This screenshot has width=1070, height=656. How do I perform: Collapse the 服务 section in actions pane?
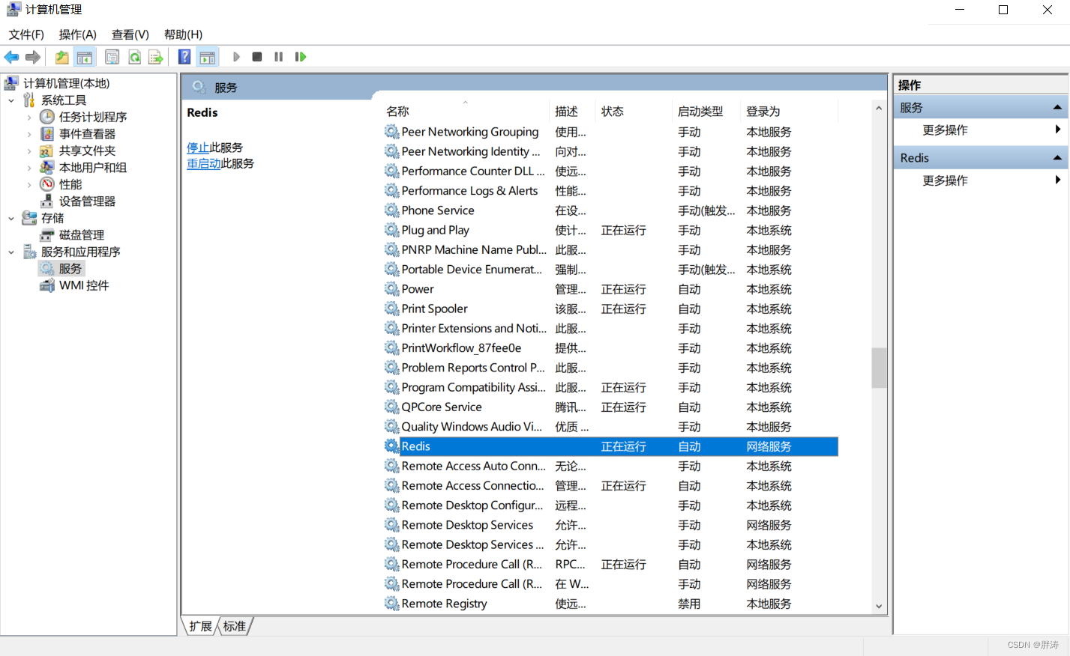(x=1057, y=108)
